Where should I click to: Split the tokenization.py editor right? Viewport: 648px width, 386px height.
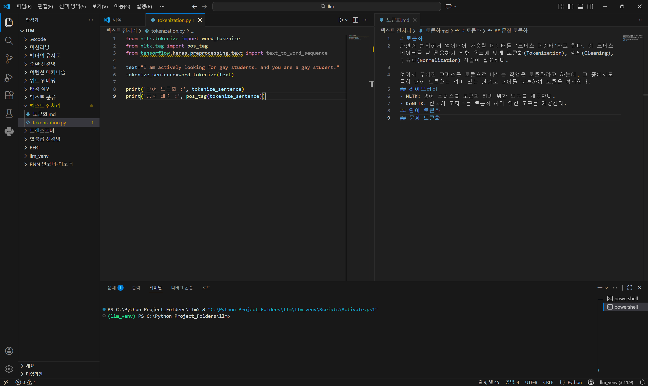355,20
